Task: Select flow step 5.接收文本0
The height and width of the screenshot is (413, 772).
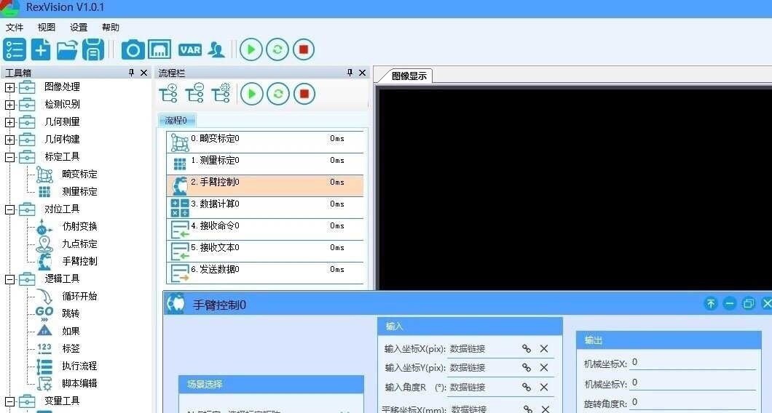Action: (265, 251)
